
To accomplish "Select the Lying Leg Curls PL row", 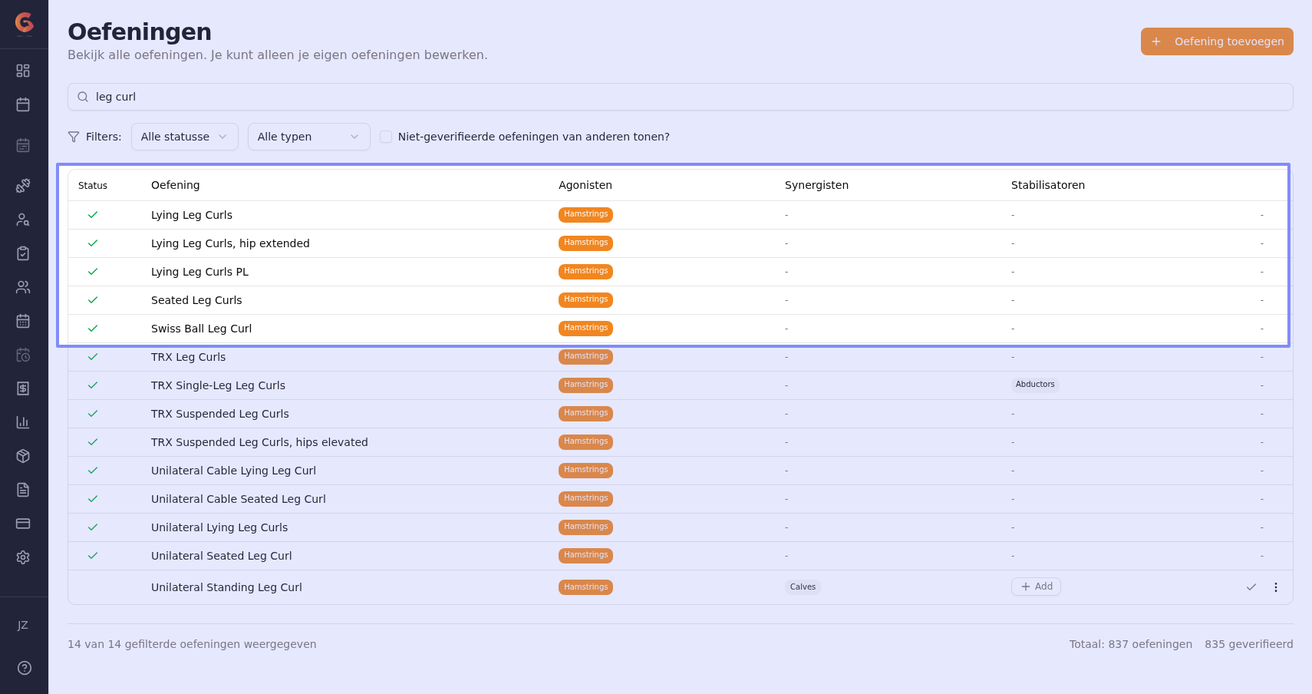I will pos(681,272).
